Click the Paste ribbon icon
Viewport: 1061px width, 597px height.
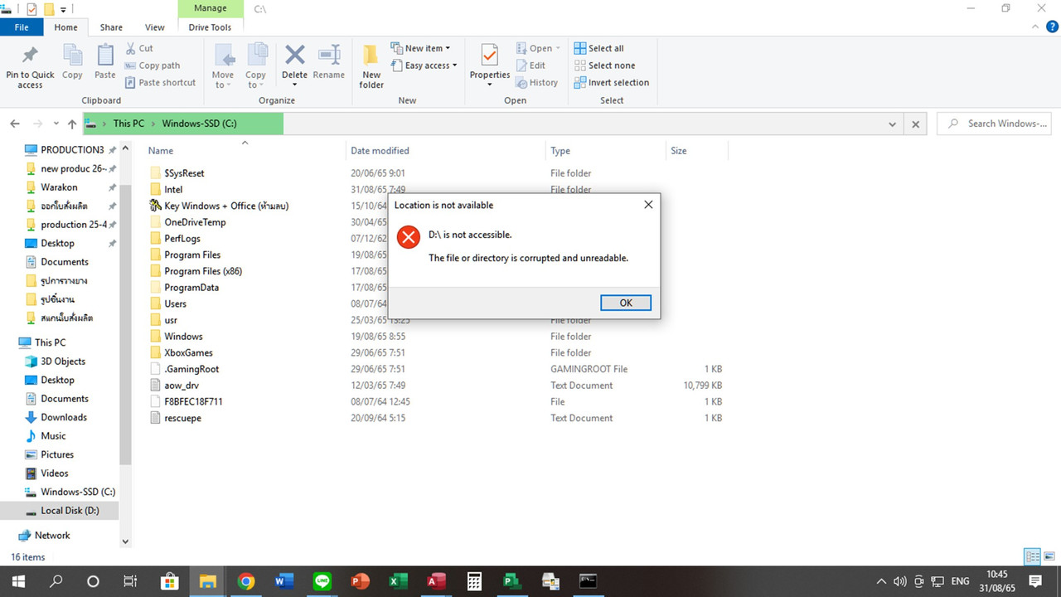pos(105,56)
